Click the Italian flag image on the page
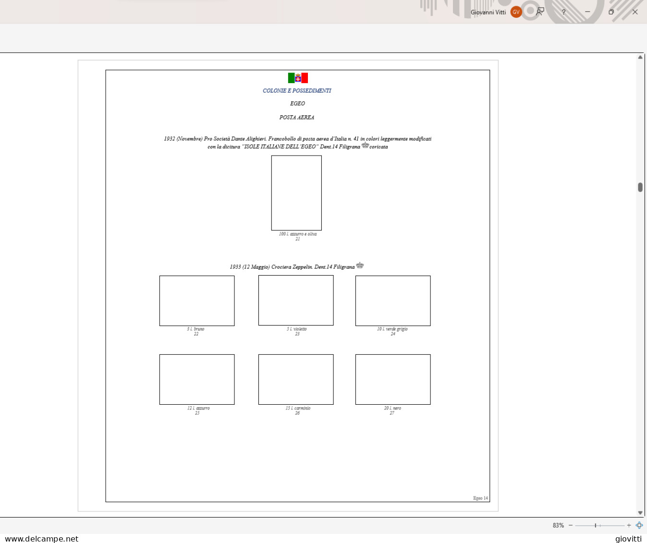Viewport: 647px width, 543px height. click(298, 78)
